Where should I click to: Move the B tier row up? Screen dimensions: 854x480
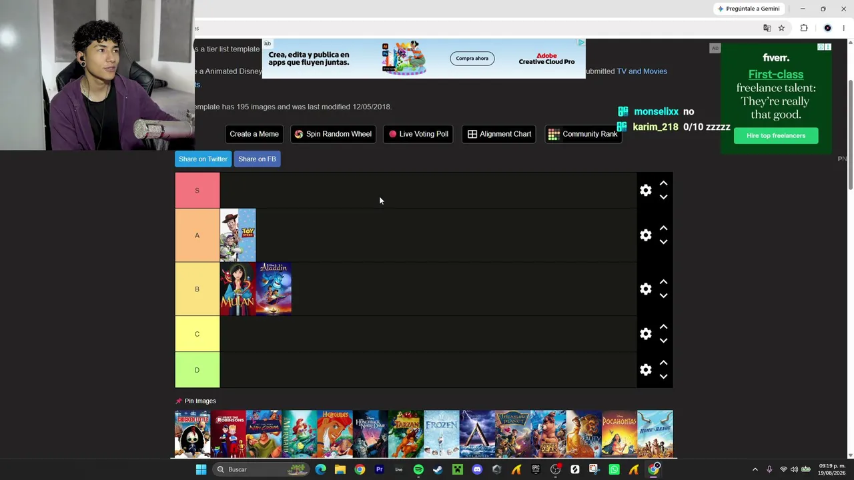(x=663, y=282)
